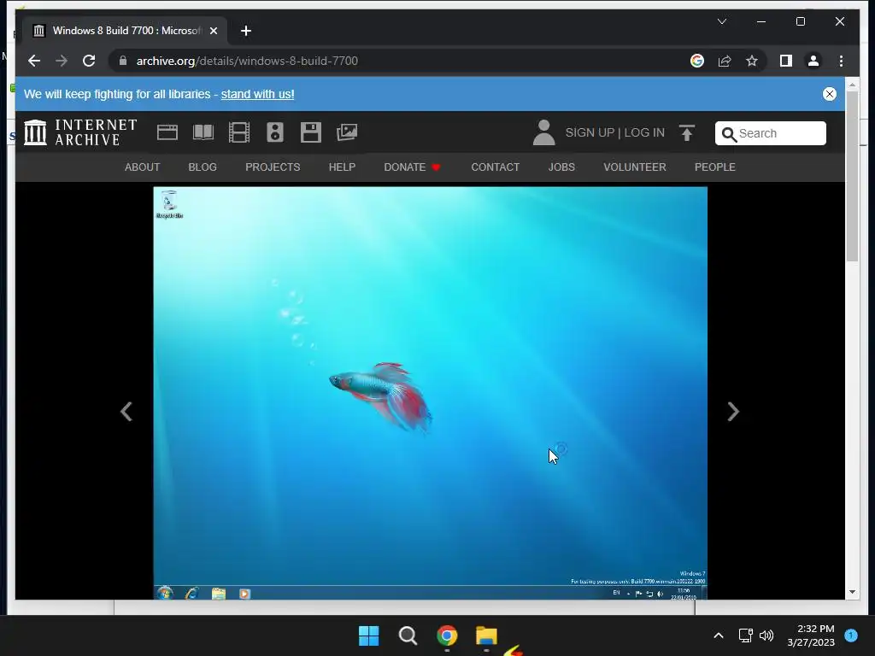
Task: Open the PROJECTS menu item
Action: tap(273, 167)
